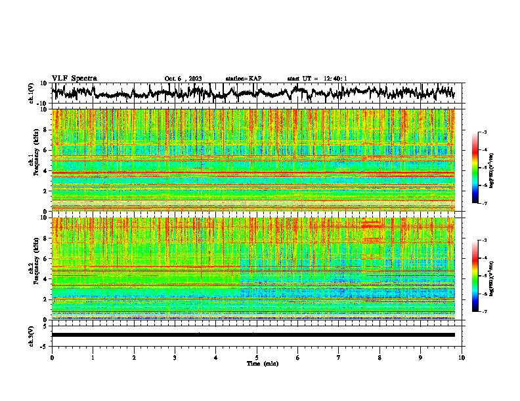This screenshot has height=401, width=520.
Task: Click the "6" frequency tick of ch.2 spectrogram
Action: pos(46,258)
